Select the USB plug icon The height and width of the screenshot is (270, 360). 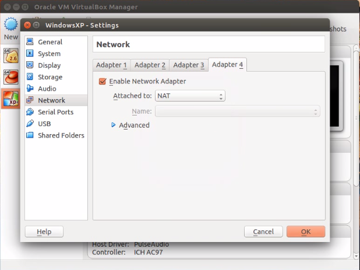pyautogui.click(x=30, y=124)
